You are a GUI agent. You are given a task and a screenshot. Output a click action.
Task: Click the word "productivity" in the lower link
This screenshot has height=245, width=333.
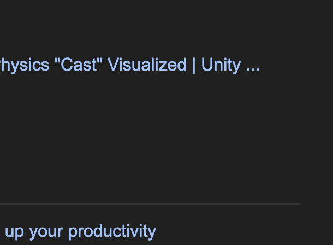click(x=112, y=231)
